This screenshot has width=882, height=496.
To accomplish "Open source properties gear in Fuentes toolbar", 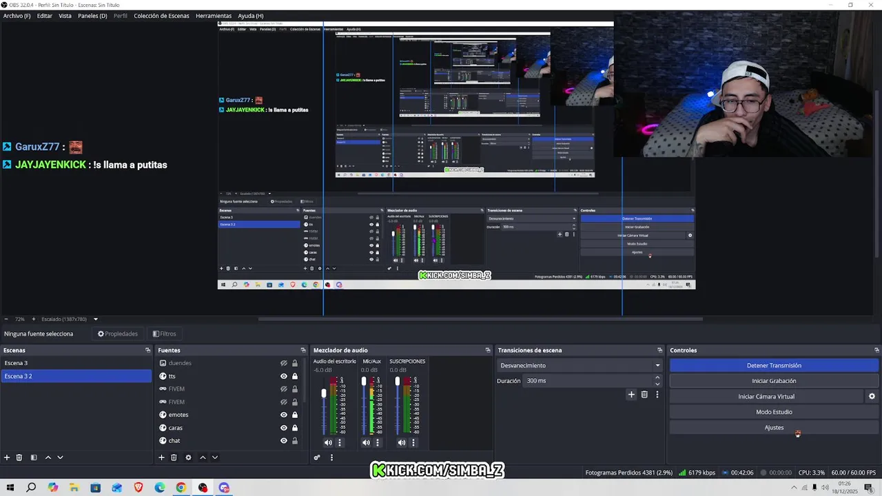I will 188,457.
